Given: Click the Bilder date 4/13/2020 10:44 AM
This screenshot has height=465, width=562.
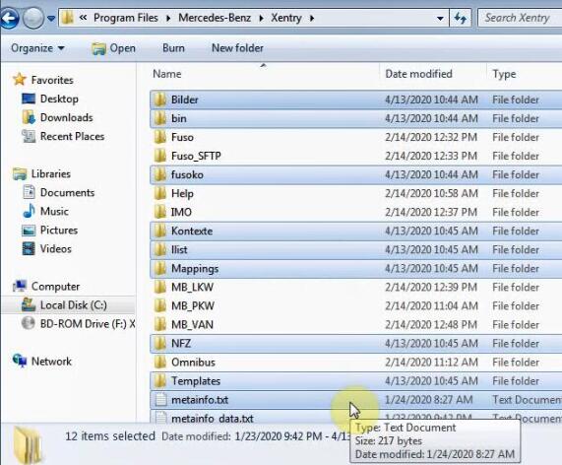Looking at the screenshot, I should click(431, 100).
